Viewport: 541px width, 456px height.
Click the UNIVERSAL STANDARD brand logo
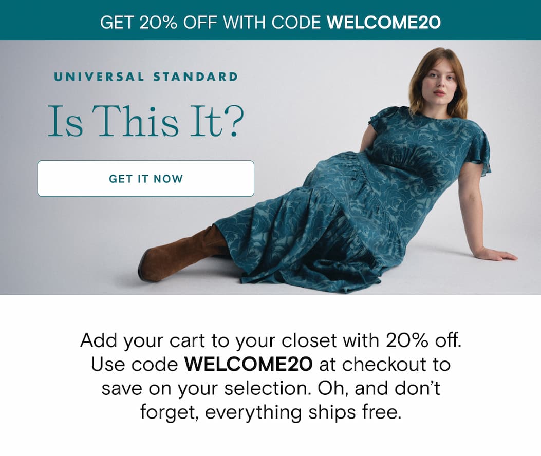[146, 77]
